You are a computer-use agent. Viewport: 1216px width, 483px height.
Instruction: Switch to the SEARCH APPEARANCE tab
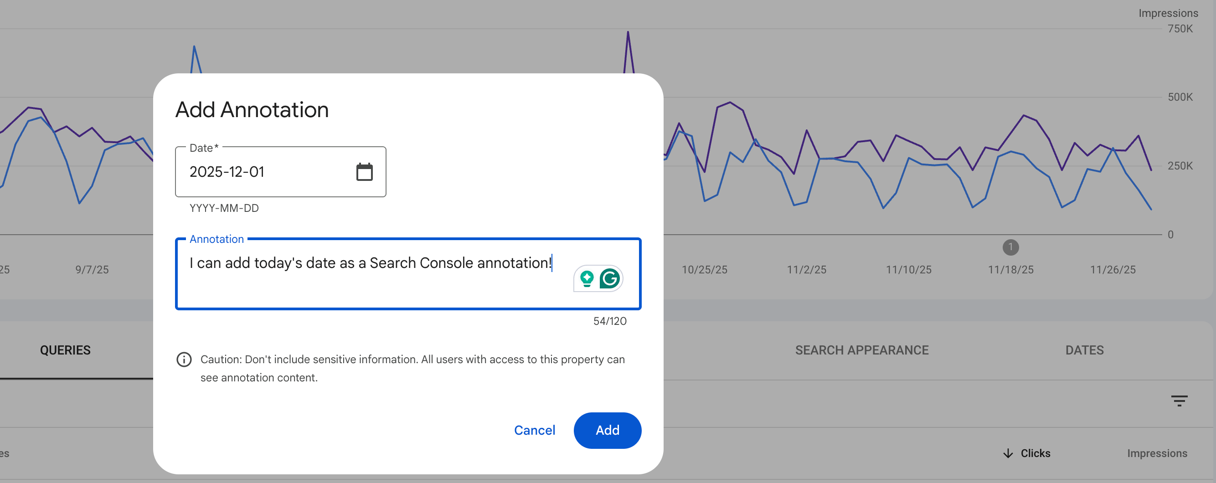click(861, 350)
